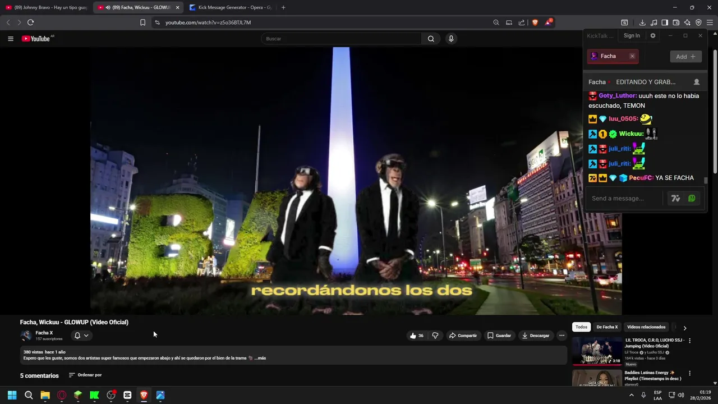Open options for LIL TROCA Jumping video
The height and width of the screenshot is (404, 718).
pyautogui.click(x=689, y=341)
